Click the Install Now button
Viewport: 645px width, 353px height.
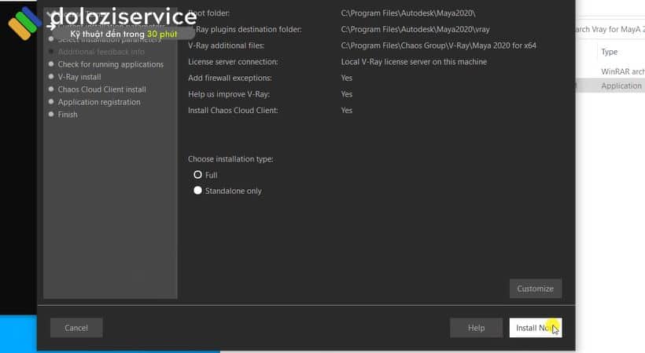[x=535, y=328]
